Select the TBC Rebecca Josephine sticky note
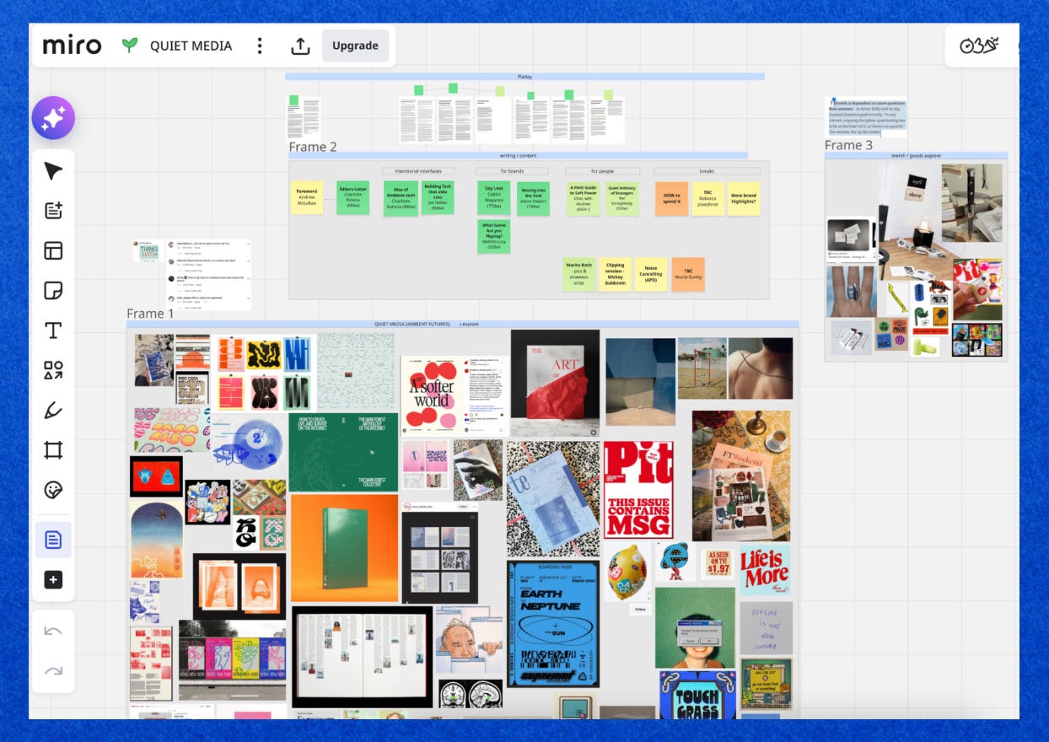The image size is (1049, 742). click(707, 198)
